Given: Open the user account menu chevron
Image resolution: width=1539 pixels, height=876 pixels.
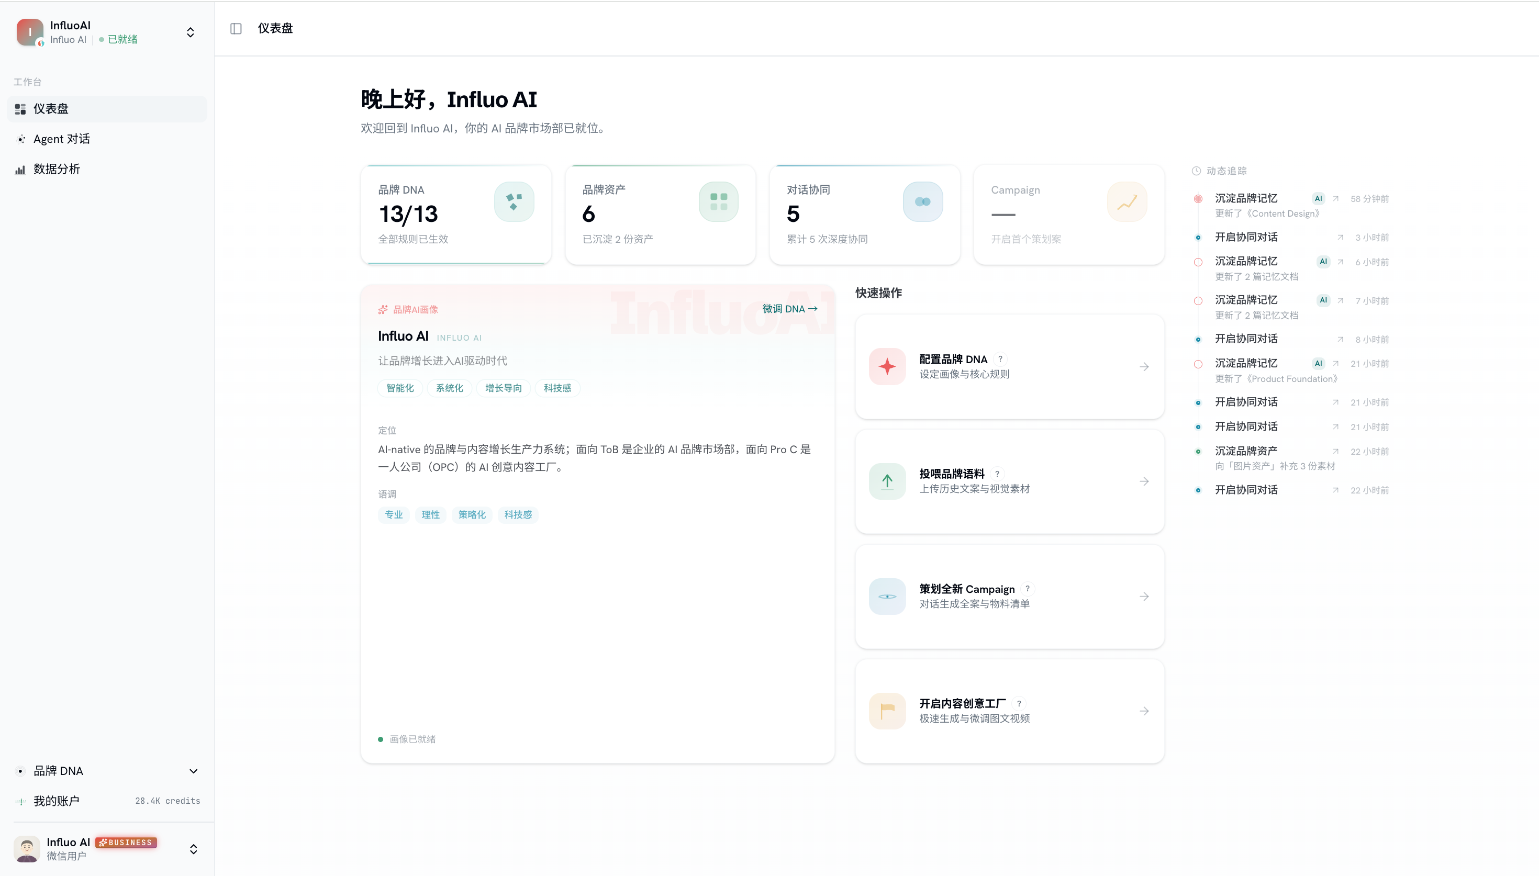Looking at the screenshot, I should (193, 849).
